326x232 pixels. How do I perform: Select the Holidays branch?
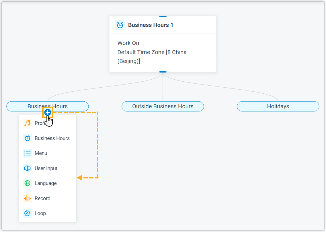[x=278, y=106]
